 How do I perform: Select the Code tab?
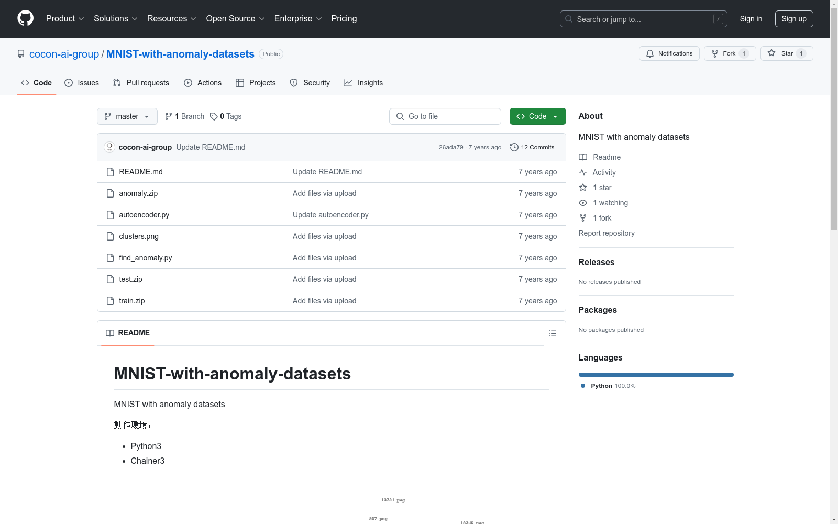click(x=37, y=83)
